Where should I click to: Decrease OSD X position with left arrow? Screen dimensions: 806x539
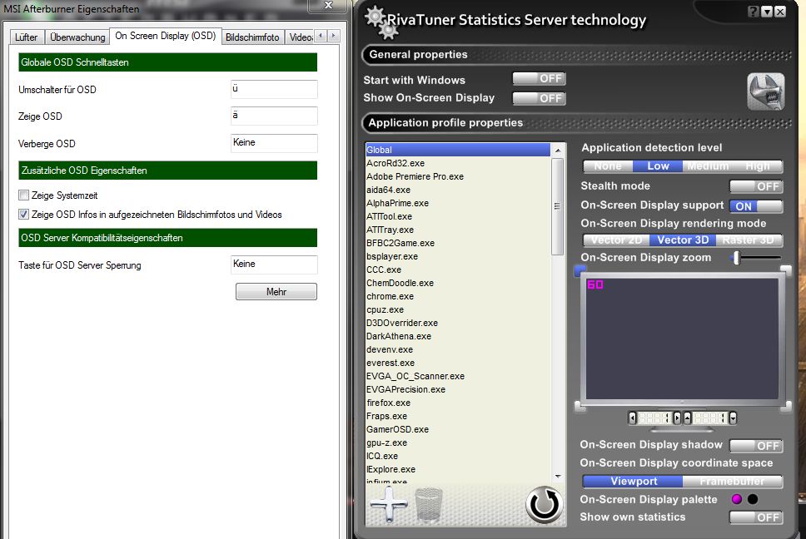point(632,418)
